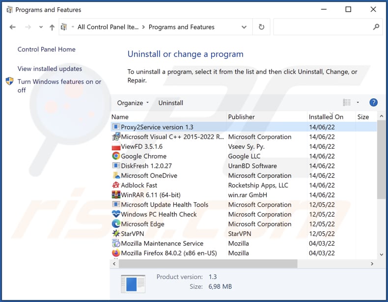This screenshot has width=388, height=302.
Task: Click Programs and Features breadcrumb
Action: 181,27
